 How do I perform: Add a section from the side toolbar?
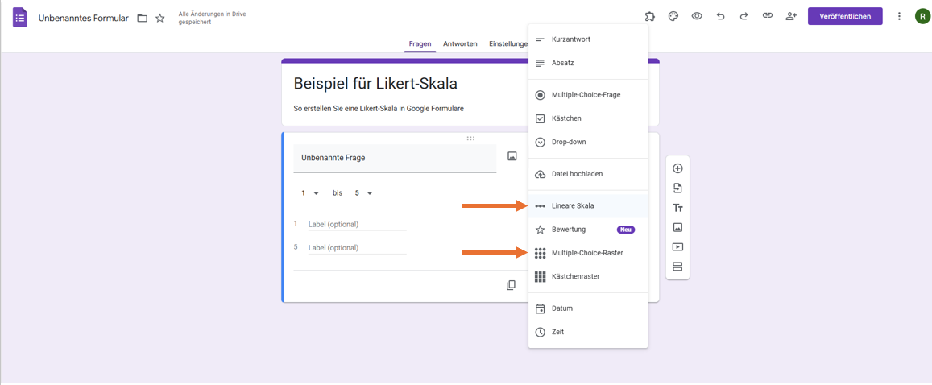677,266
